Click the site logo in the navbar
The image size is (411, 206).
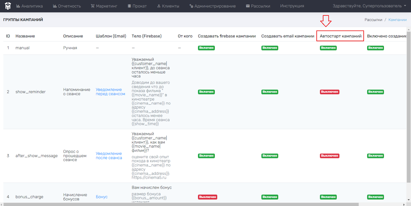(x=8, y=6)
